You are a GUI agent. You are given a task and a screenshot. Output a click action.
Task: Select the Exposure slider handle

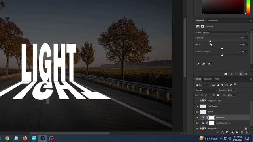(210, 41)
